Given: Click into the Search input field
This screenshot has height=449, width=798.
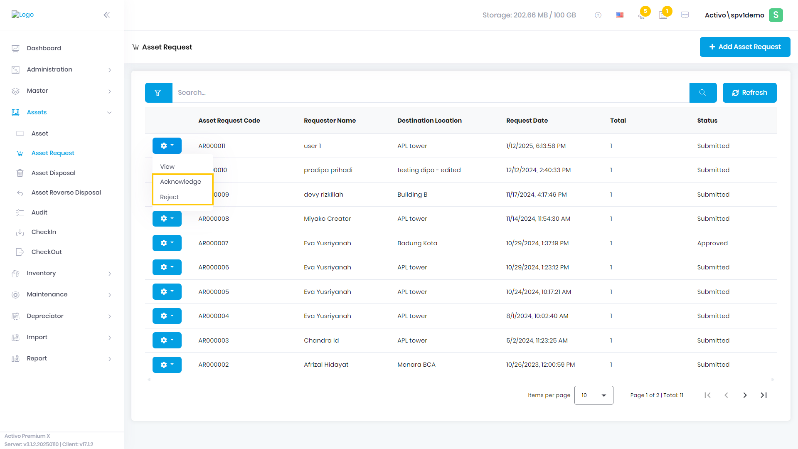Looking at the screenshot, I should pos(431,93).
